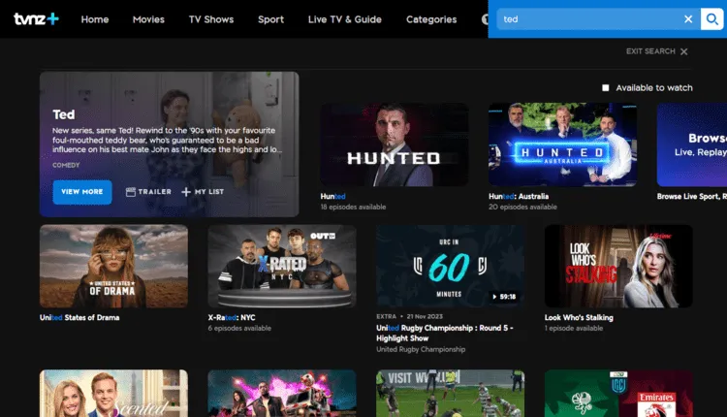Go to the Movies section
Viewport: 727px width, 417px height.
pyautogui.click(x=148, y=19)
